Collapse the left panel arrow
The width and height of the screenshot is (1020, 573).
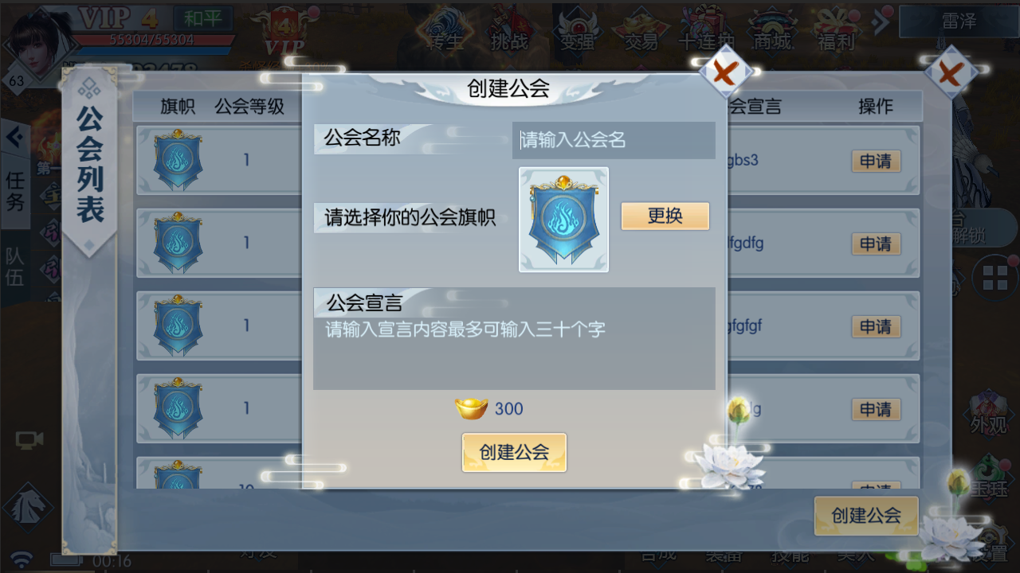pyautogui.click(x=14, y=137)
